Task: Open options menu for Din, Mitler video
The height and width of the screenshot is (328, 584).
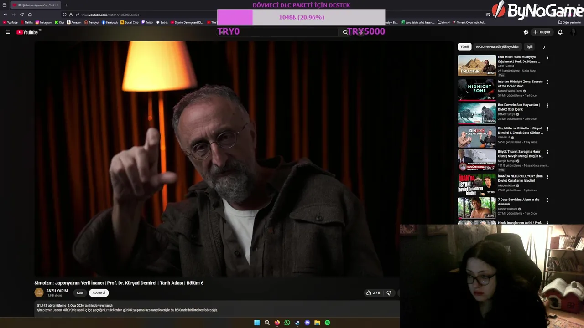Action: (547, 129)
